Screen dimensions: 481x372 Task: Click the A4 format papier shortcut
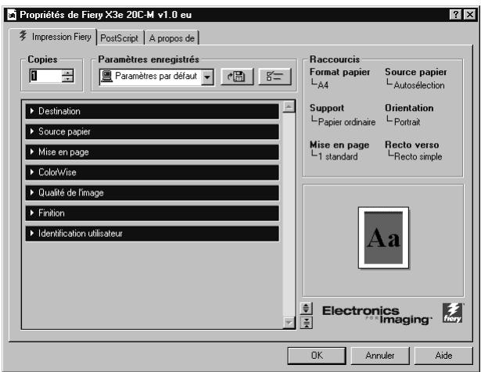pyautogui.click(x=323, y=85)
